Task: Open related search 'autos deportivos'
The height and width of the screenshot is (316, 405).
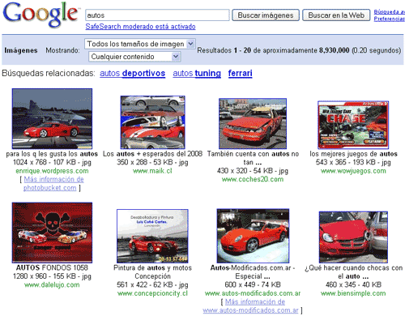Action: click(132, 73)
